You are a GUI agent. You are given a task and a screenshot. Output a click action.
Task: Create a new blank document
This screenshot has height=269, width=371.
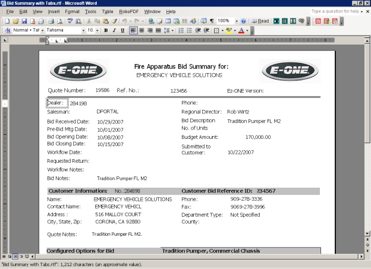pyautogui.click(x=8, y=21)
